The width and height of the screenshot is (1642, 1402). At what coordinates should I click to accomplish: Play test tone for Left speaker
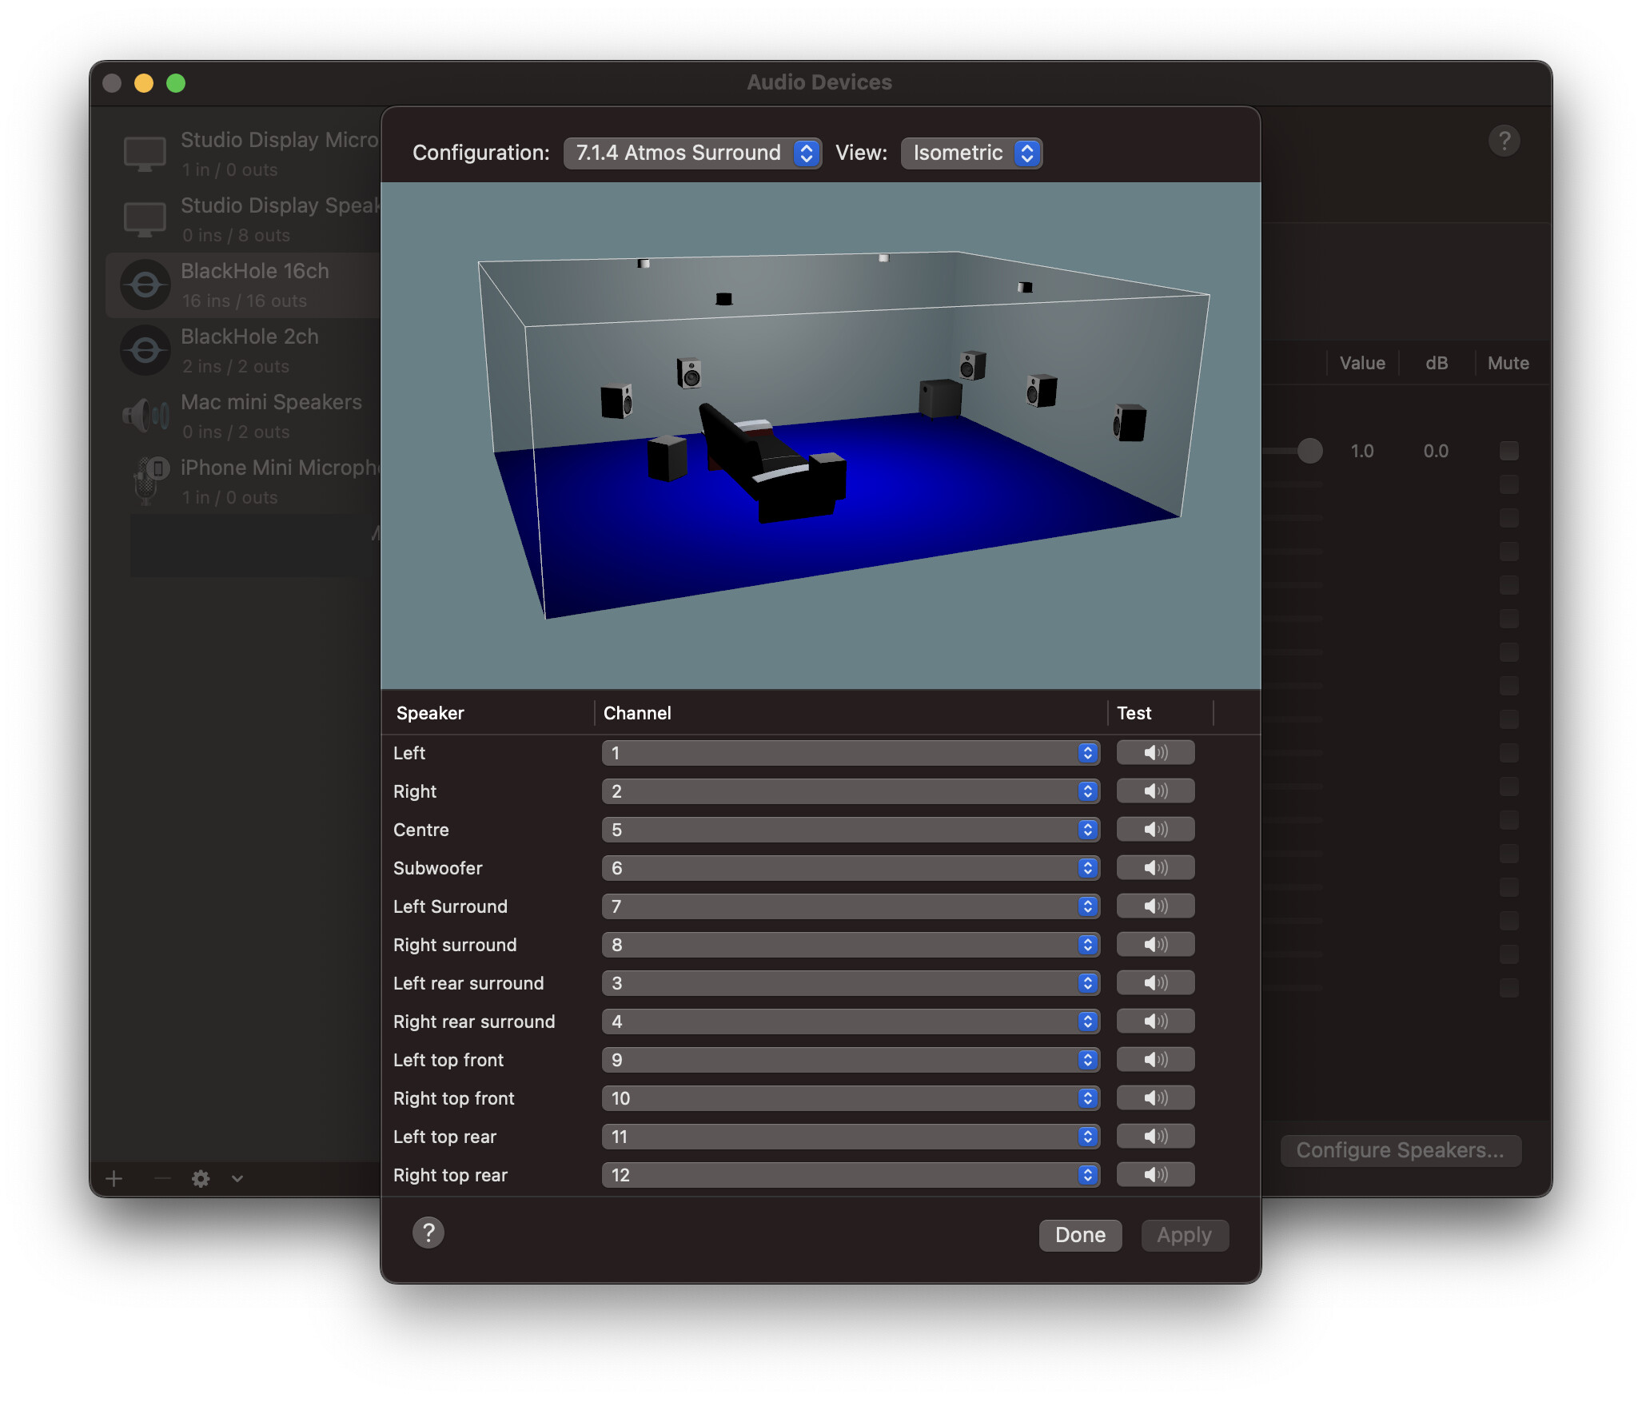click(x=1154, y=752)
